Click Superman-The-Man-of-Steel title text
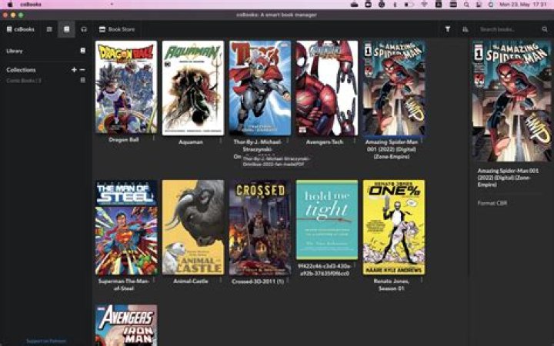 tap(124, 284)
